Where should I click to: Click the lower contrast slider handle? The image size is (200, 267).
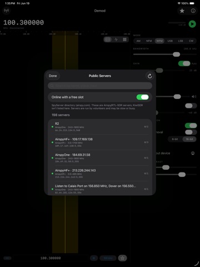[182, 175]
